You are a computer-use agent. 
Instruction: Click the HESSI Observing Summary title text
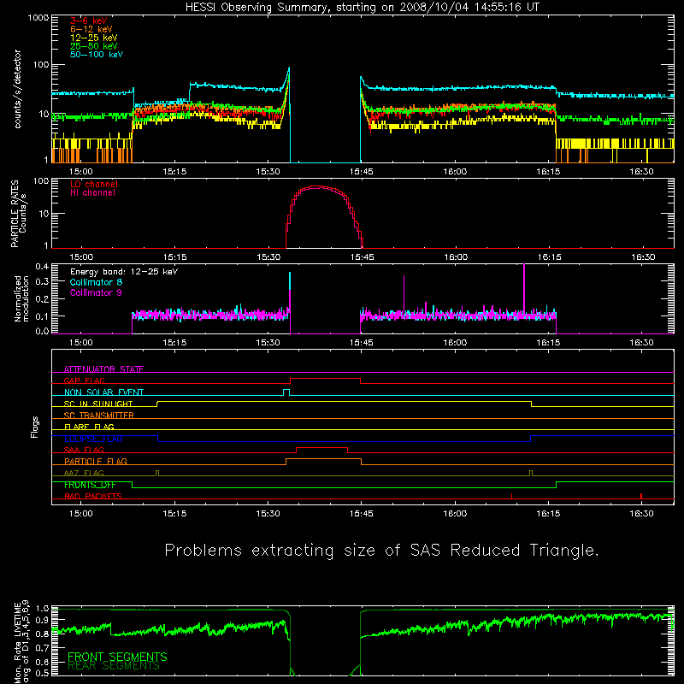(362, 8)
